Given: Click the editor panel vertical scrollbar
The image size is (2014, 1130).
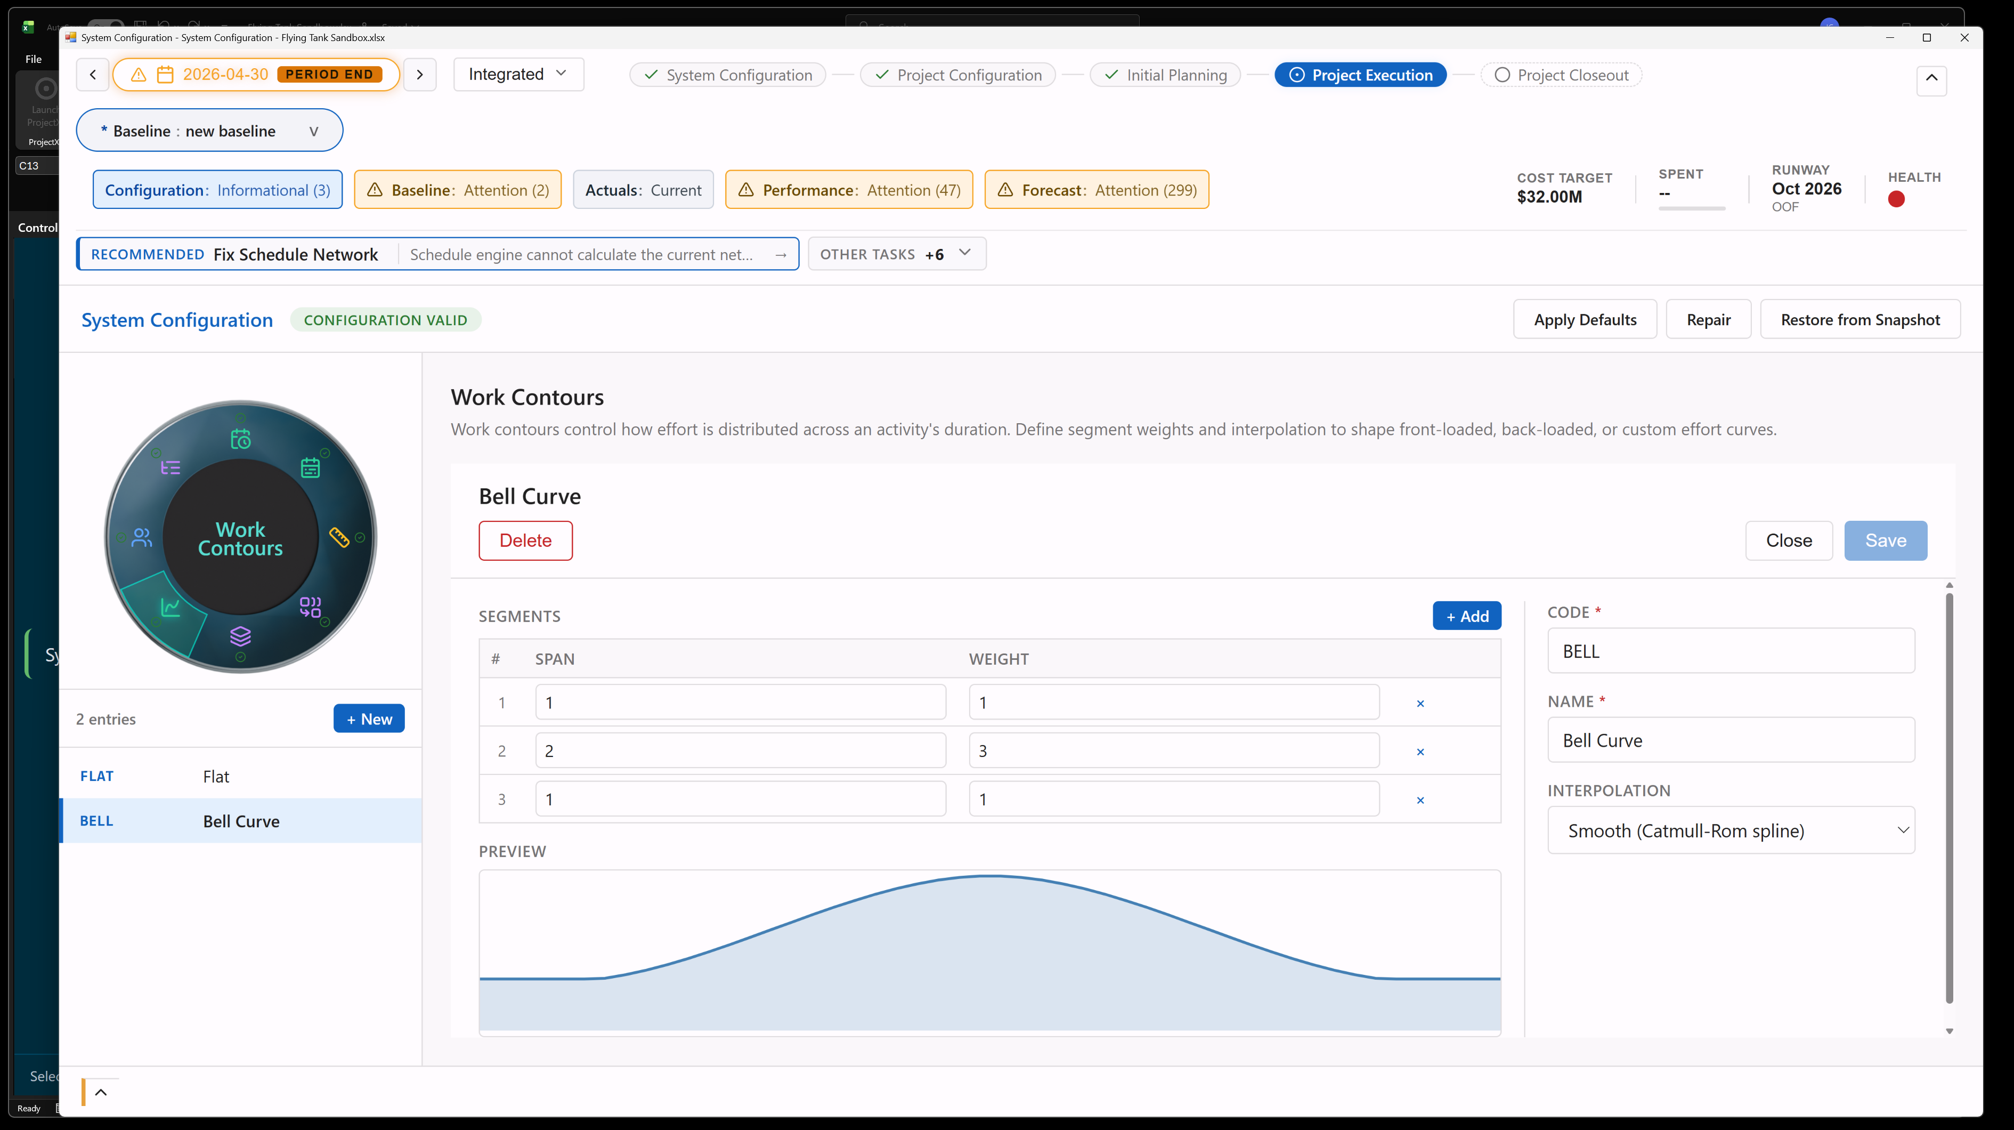Looking at the screenshot, I should pyautogui.click(x=1948, y=797).
